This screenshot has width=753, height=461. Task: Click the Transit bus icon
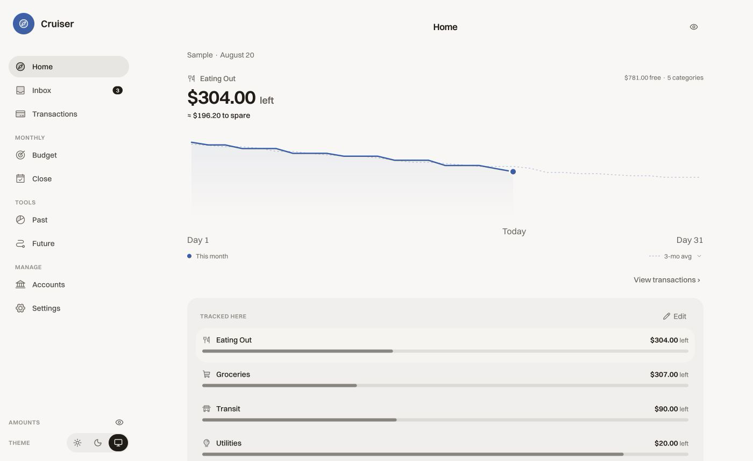[206, 409]
